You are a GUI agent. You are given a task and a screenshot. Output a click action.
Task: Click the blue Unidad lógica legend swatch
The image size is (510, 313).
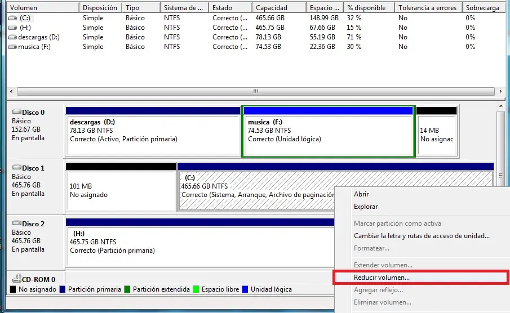pos(245,289)
